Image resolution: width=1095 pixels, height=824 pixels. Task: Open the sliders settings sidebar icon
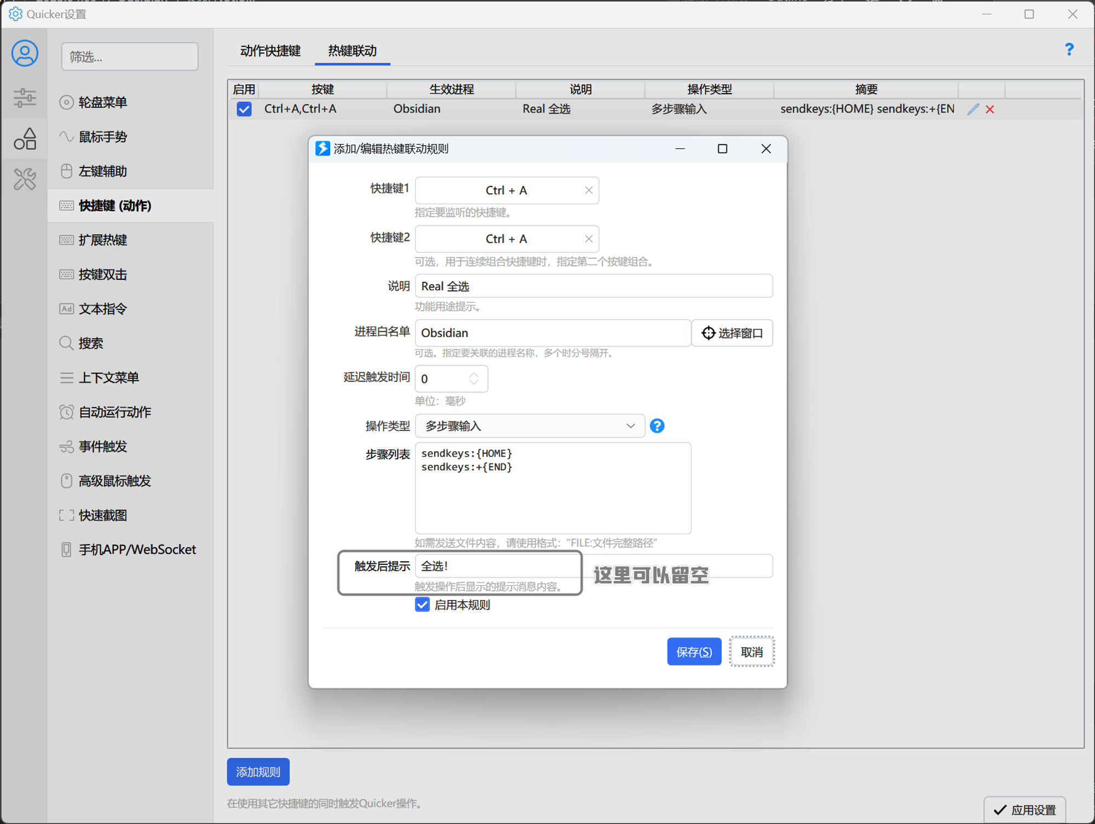pos(25,98)
